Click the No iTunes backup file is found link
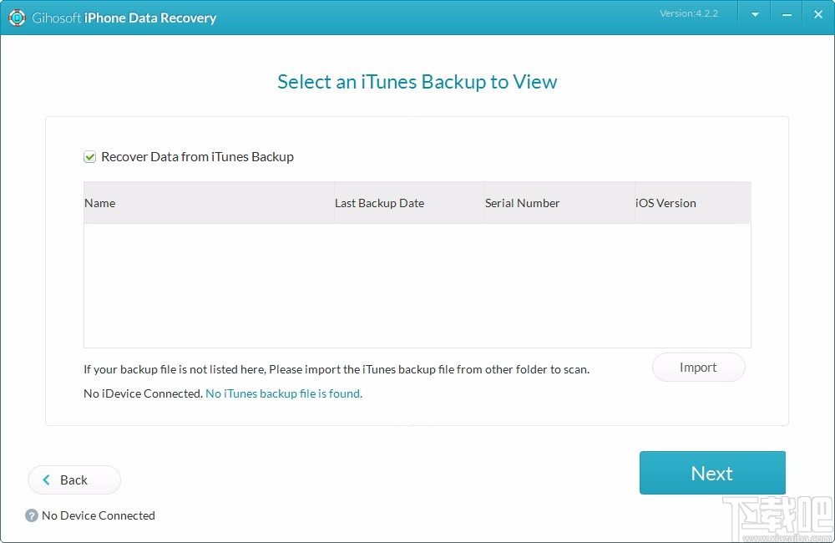 [x=284, y=393]
